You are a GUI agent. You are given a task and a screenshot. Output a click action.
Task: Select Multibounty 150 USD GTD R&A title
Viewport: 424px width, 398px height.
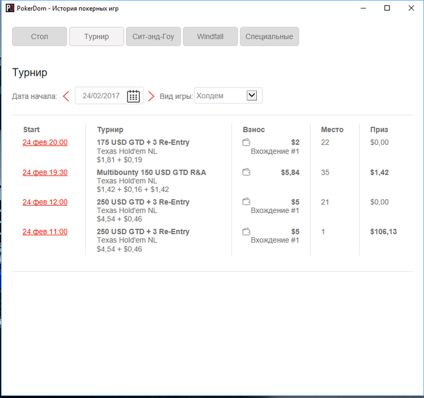(151, 172)
